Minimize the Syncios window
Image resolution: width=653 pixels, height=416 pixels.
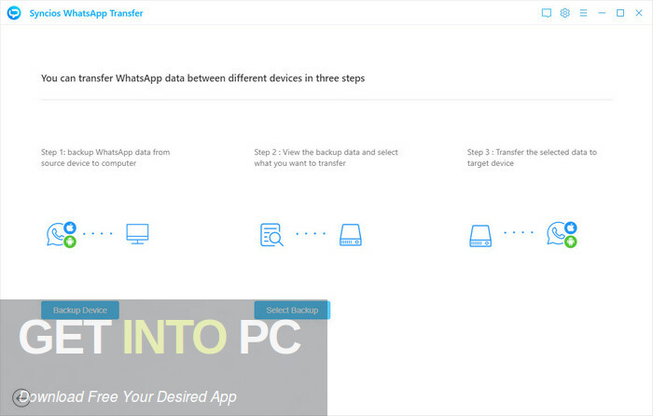[602, 13]
